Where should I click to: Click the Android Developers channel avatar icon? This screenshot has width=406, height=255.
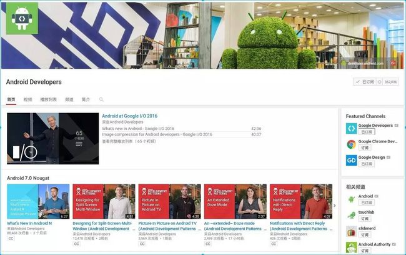[22, 18]
